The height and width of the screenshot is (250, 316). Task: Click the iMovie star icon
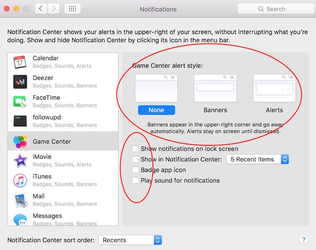click(20, 161)
